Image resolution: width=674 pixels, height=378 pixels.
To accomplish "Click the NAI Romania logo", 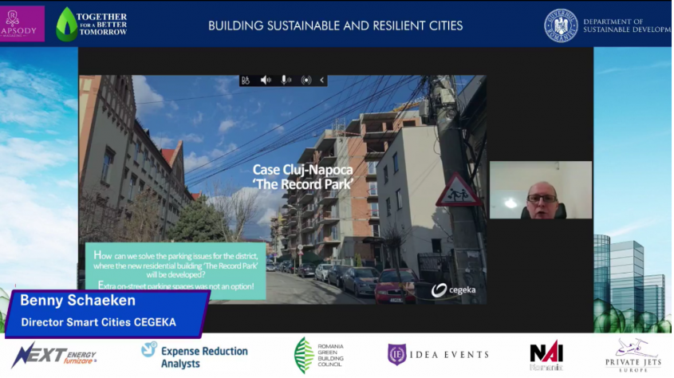I will (546, 356).
